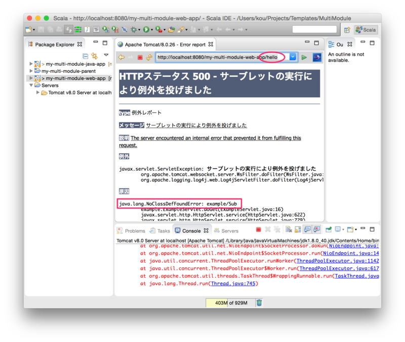Expand my-multi-module-java-app project

[31, 64]
